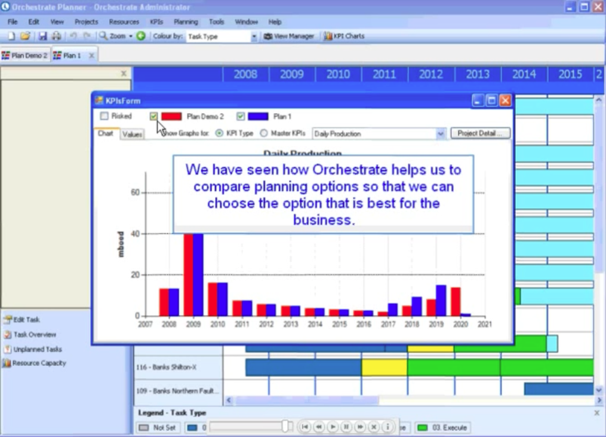Click the Not Set legend swatch
606x437 pixels.
point(144,427)
